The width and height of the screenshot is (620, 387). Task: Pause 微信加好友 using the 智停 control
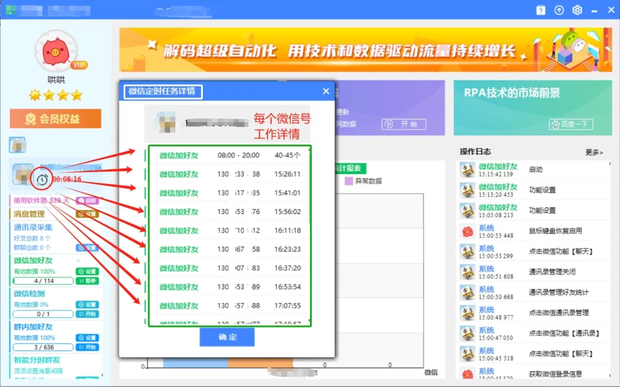click(x=87, y=280)
